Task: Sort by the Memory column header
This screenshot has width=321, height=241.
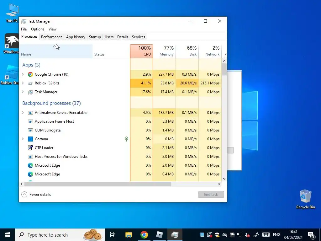Action: [164, 51]
